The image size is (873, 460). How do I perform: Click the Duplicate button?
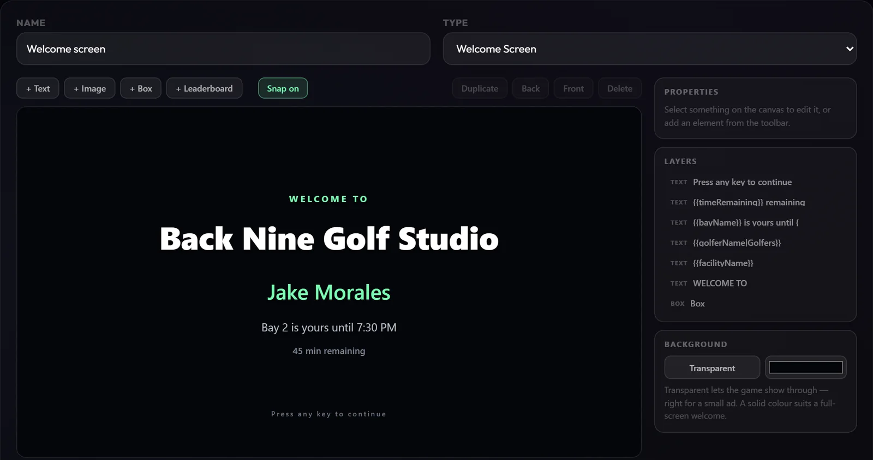click(x=480, y=88)
